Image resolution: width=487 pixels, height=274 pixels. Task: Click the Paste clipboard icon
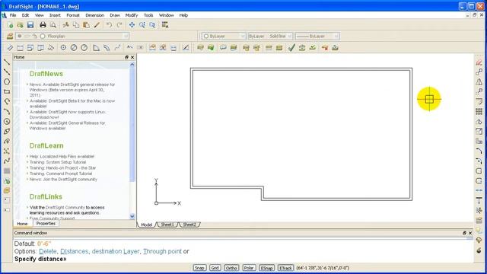coord(86,25)
